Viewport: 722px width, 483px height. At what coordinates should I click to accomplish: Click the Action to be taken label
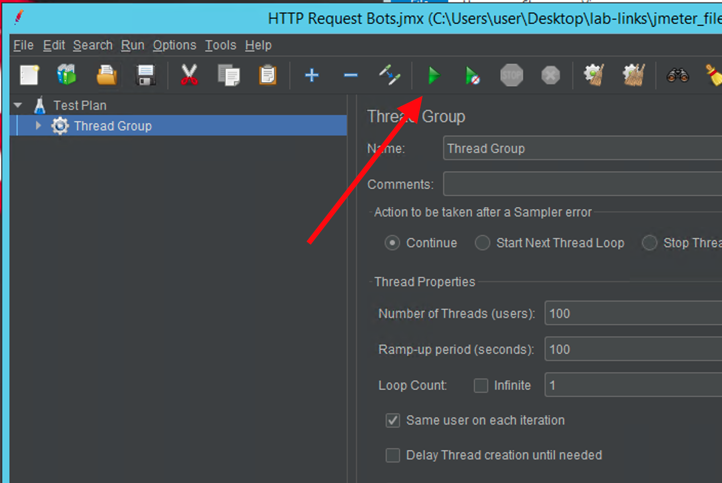pyautogui.click(x=483, y=212)
